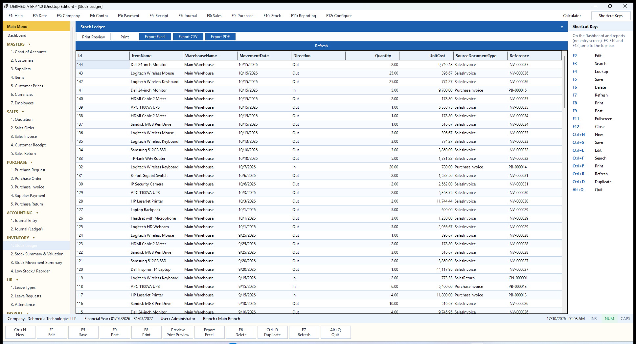
Task: Select the row with Id 144
Action: [319, 65]
